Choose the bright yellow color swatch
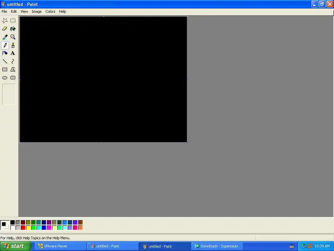This screenshot has height=251, width=334. click(28, 228)
